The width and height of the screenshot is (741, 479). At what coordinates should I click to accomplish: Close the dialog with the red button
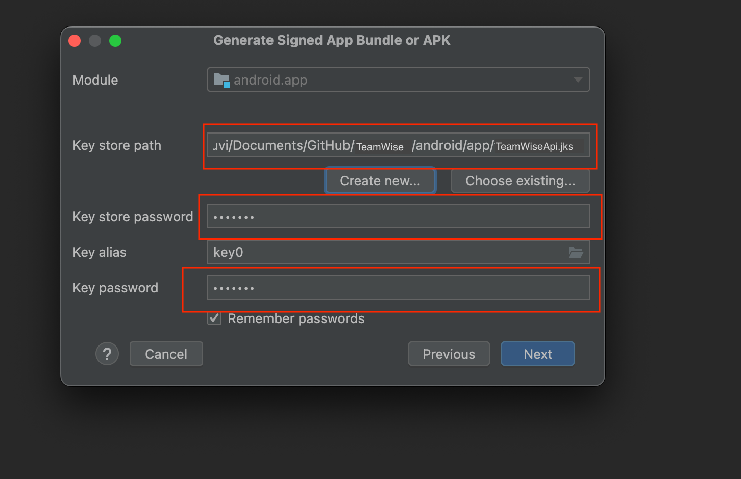(x=75, y=41)
